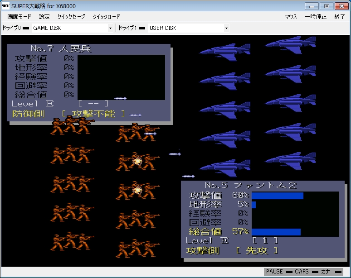The image size is (351, 278).
Task: Open the 設定 menu
Action: 44,17
